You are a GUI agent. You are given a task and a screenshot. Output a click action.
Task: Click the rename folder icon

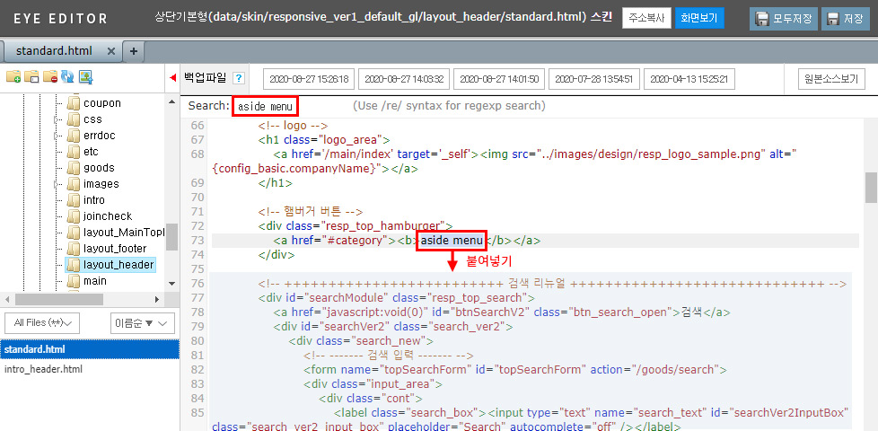[31, 76]
